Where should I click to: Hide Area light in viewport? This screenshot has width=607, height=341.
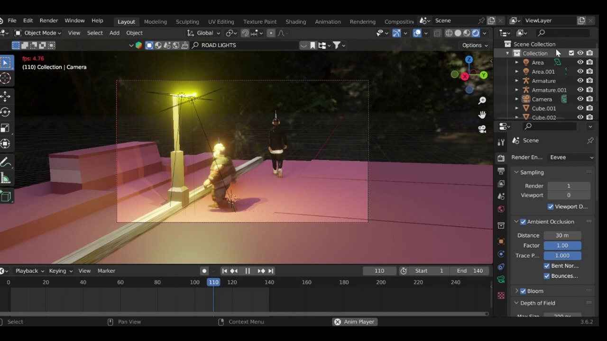coord(580,63)
